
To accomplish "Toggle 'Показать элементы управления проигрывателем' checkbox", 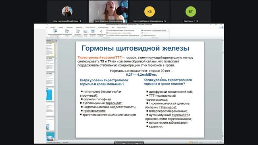I will tap(107, 35).
